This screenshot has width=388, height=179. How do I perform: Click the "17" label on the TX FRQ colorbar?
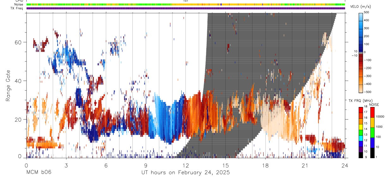366,112
